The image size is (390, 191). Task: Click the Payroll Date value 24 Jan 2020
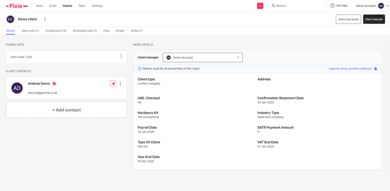(146, 132)
